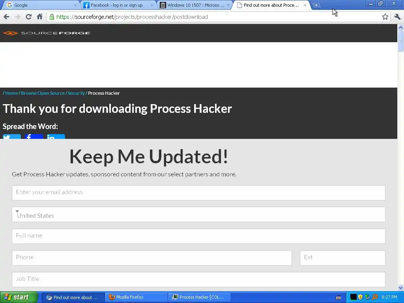Click the Safely Remove Hardware tray icon
The width and height of the screenshot is (404, 303).
367,297
